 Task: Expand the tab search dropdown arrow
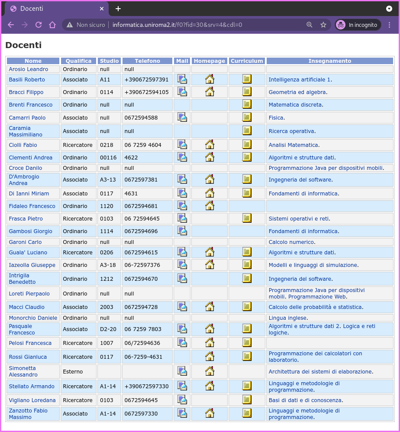[x=389, y=9]
